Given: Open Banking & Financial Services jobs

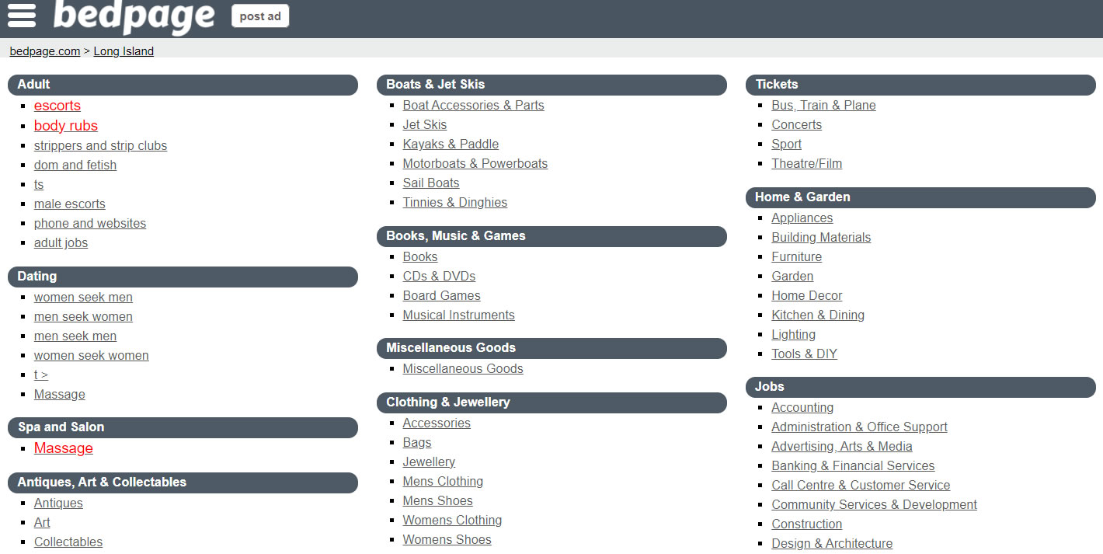Looking at the screenshot, I should [x=853, y=465].
